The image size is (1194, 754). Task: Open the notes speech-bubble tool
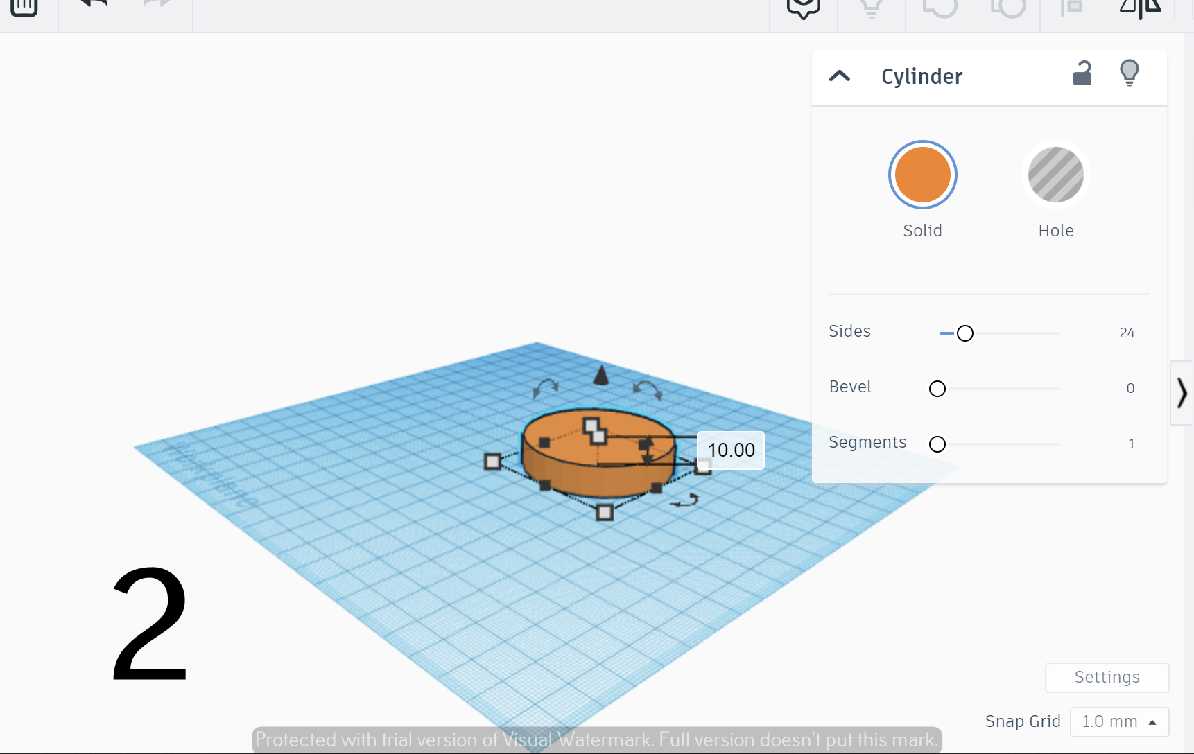coord(804,8)
